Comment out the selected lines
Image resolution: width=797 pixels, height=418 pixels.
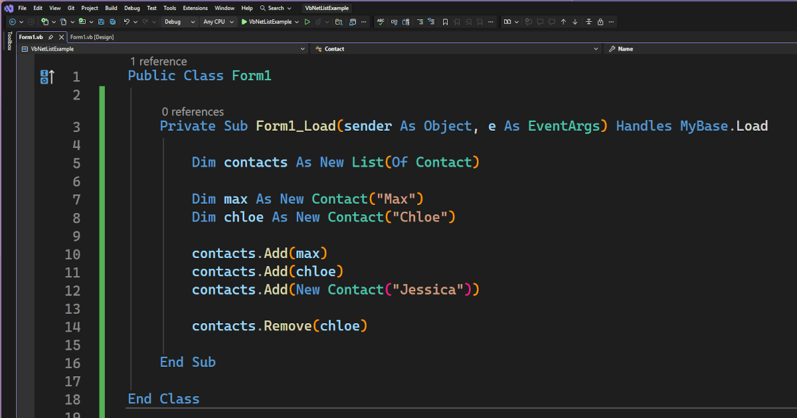pyautogui.click(x=393, y=22)
